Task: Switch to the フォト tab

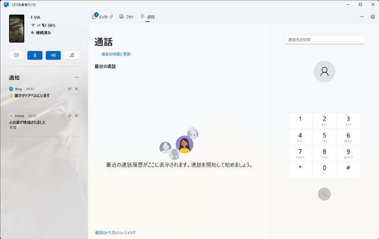Action: pos(126,17)
